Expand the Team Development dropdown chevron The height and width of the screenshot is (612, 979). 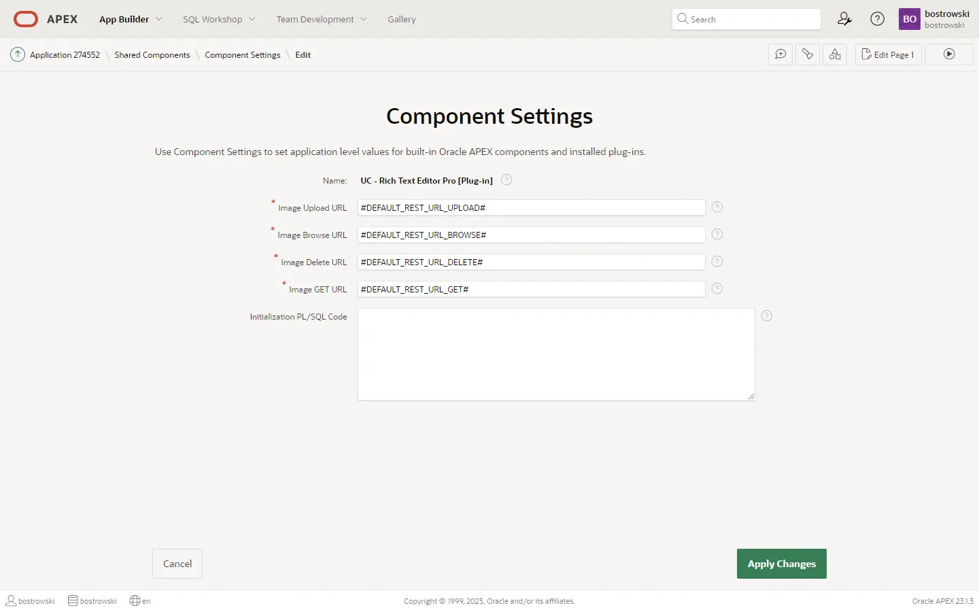(364, 19)
